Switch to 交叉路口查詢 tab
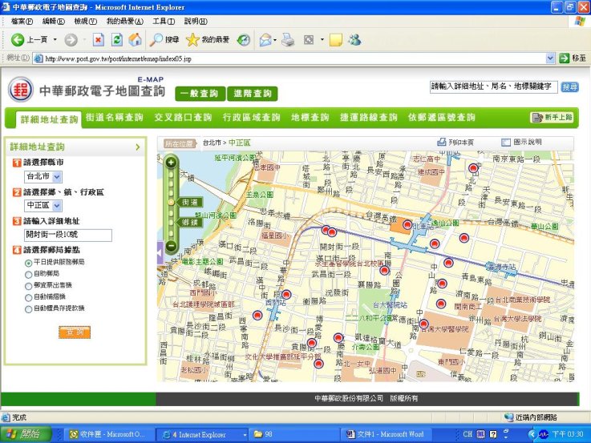 [183, 118]
